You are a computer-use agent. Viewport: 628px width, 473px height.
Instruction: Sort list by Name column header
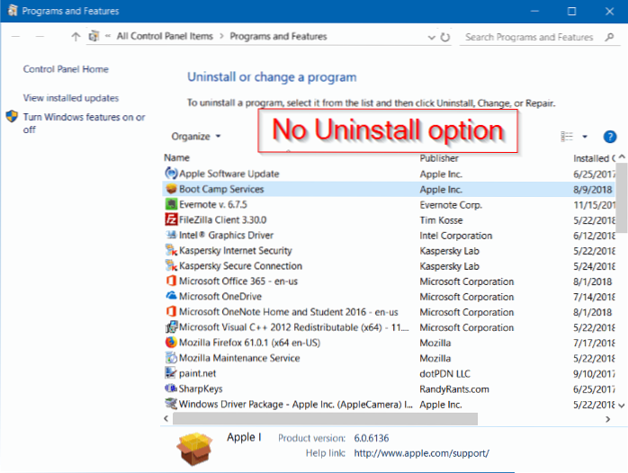(x=178, y=157)
